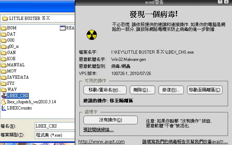232x145 pixels.
Task: Close the avast warning dialog
Action: (226, 1)
